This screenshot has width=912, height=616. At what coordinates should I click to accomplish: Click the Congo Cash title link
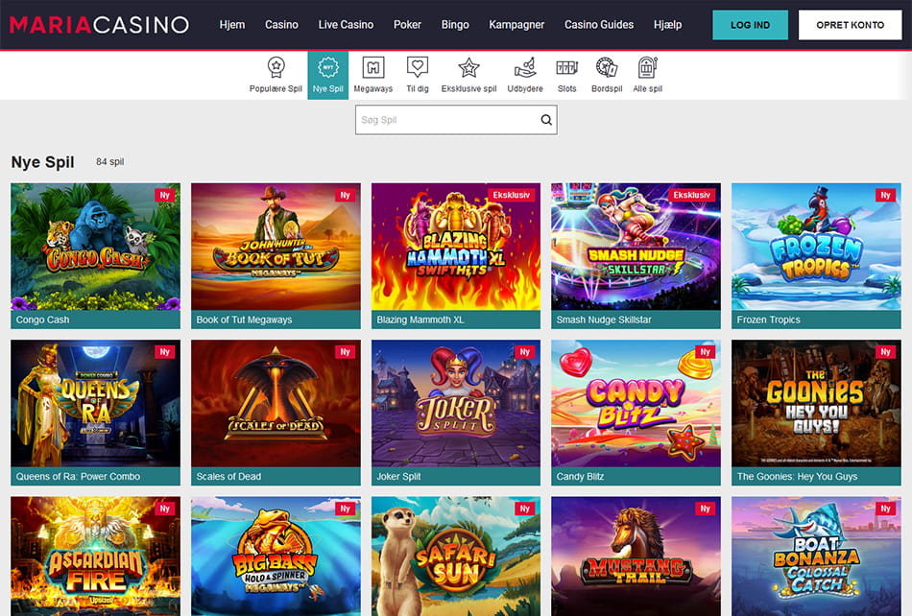click(42, 320)
